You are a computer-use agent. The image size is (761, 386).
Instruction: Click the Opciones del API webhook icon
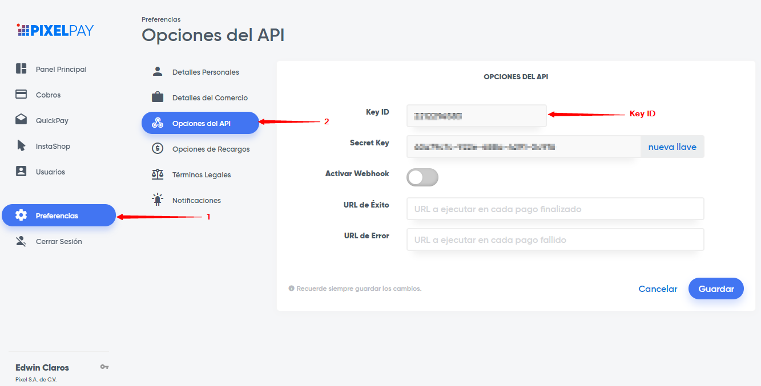[x=158, y=123]
